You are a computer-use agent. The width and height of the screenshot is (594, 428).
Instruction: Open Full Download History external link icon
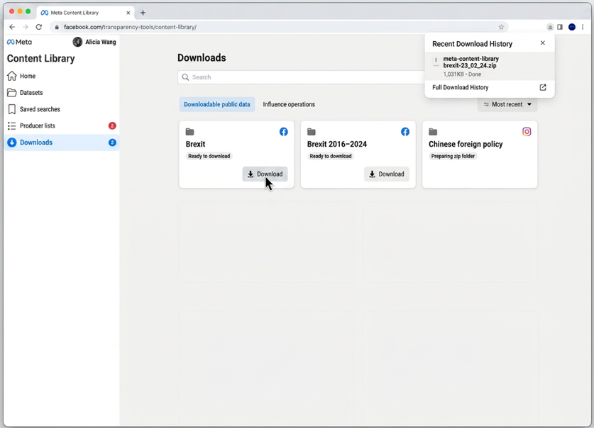coord(542,87)
